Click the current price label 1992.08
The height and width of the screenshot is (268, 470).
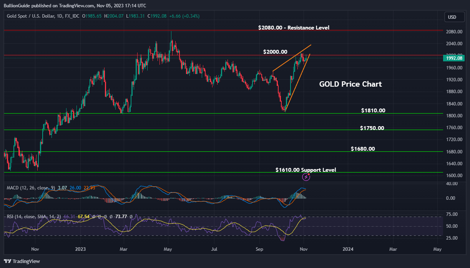pos(454,58)
